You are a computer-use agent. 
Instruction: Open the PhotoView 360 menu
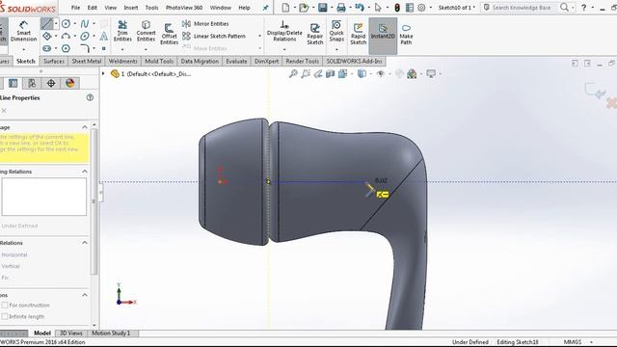[x=184, y=8]
